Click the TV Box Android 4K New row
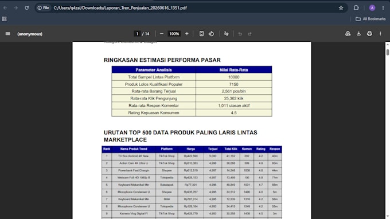Viewport: 390px width, 219px height. (x=192, y=156)
